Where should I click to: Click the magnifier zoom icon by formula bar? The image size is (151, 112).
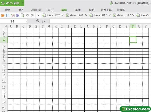38,21
